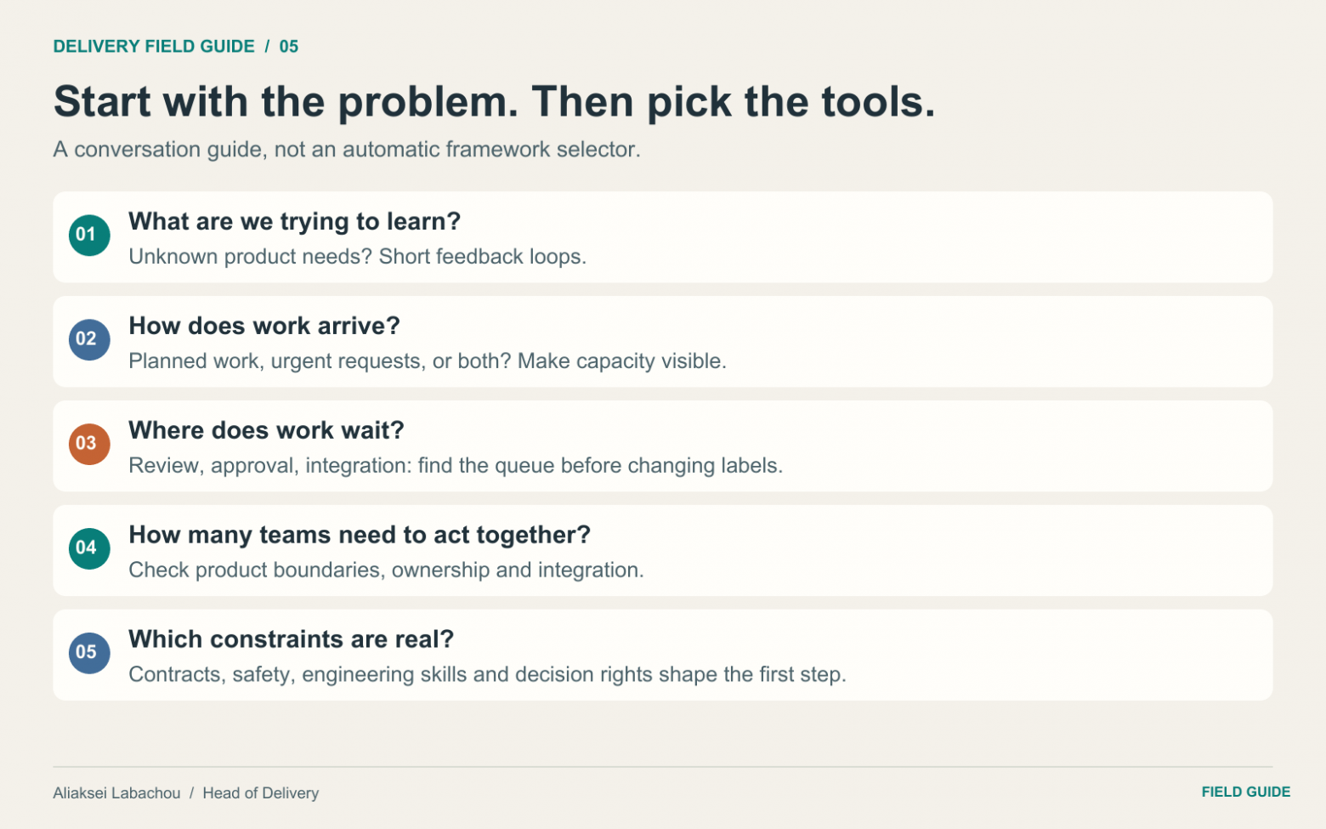Screen dimensions: 1326x829
Task: Click the blue 02 number badge
Action: tap(89, 340)
